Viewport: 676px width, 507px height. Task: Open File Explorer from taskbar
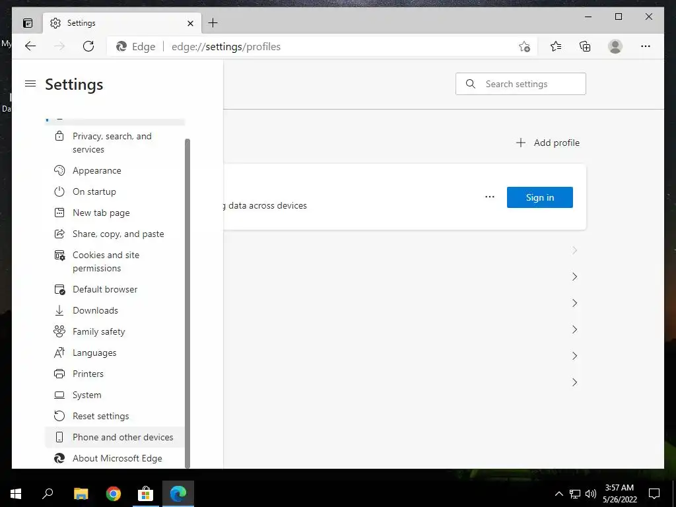(x=81, y=494)
